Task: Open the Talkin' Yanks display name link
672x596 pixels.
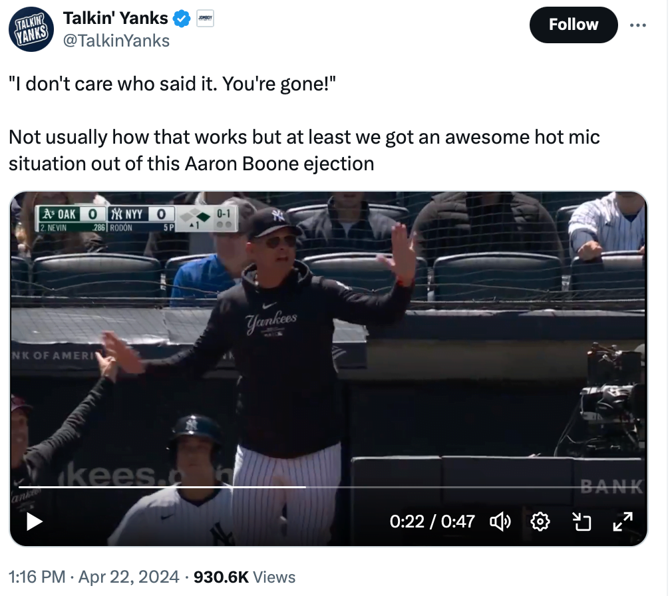Action: tap(115, 19)
